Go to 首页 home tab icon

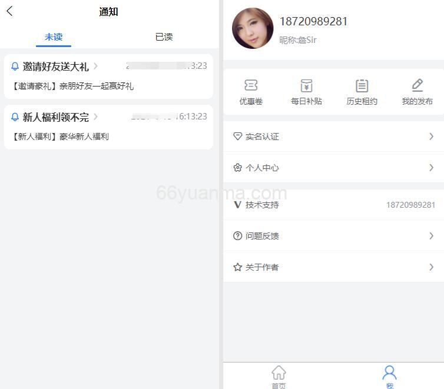[279, 373]
